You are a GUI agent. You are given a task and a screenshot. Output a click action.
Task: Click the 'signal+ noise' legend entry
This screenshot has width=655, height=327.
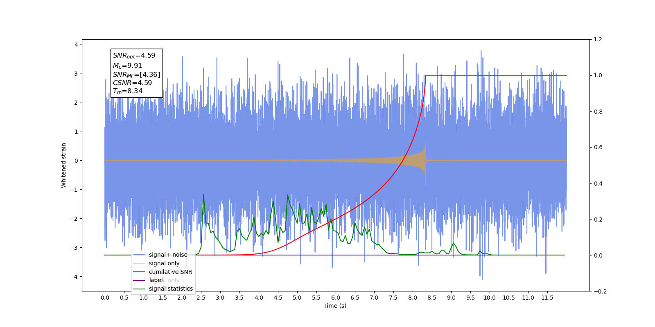(x=160, y=255)
